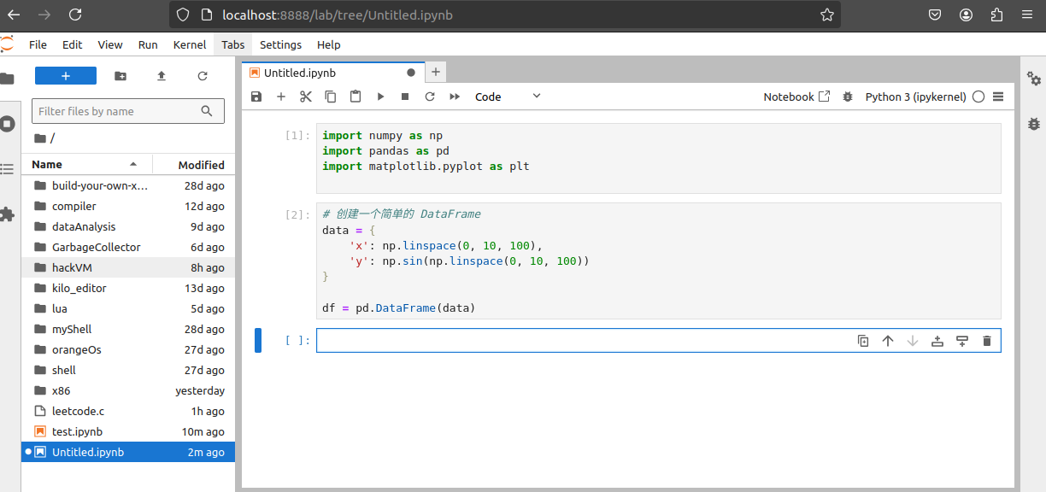Screen dimensions: 1046x492
Task: Refresh the file browser list
Action: coord(203,76)
